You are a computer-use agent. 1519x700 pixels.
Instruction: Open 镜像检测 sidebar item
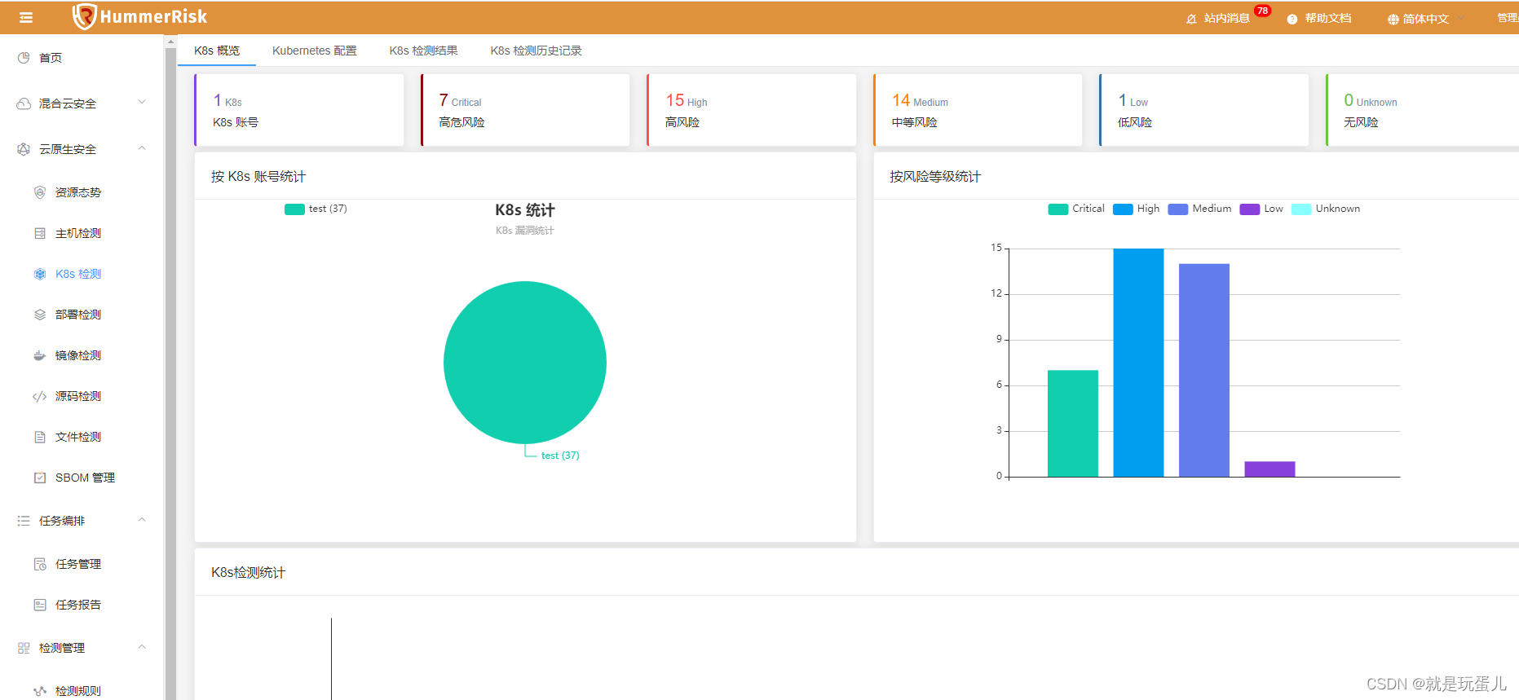tap(82, 355)
